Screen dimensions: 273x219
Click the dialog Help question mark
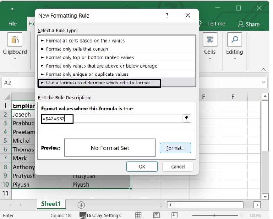tap(167, 16)
